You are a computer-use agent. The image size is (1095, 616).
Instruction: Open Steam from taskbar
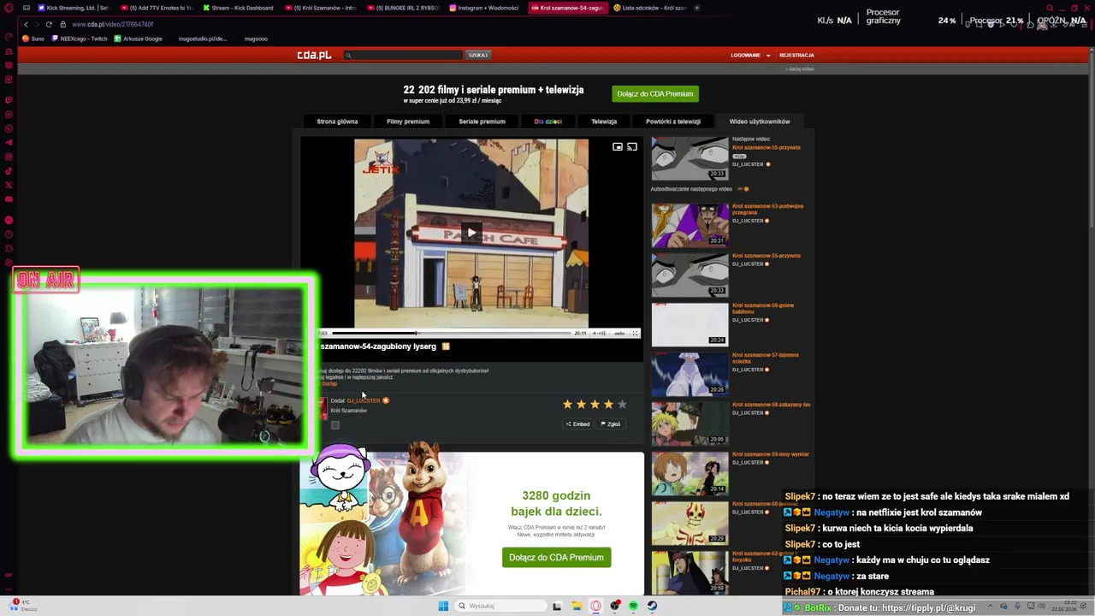[x=652, y=606]
